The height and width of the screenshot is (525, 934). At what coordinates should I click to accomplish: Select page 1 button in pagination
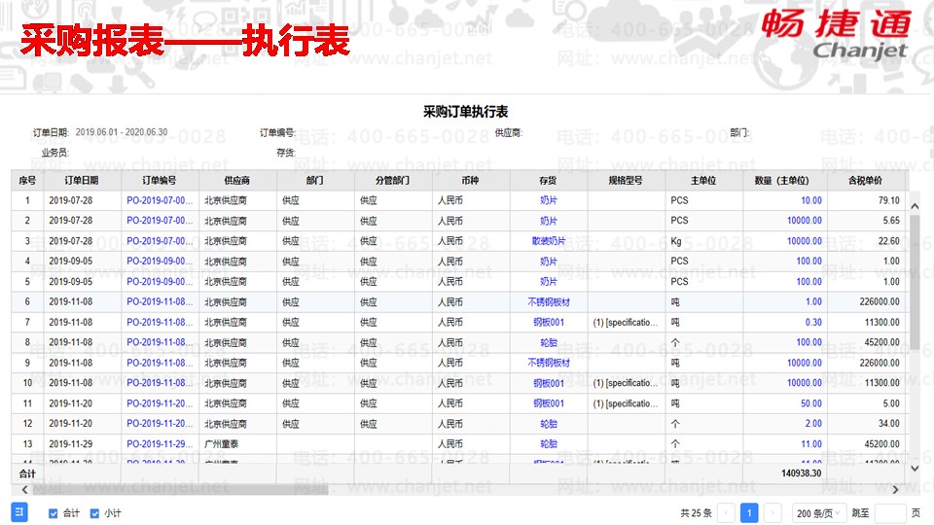point(749,512)
